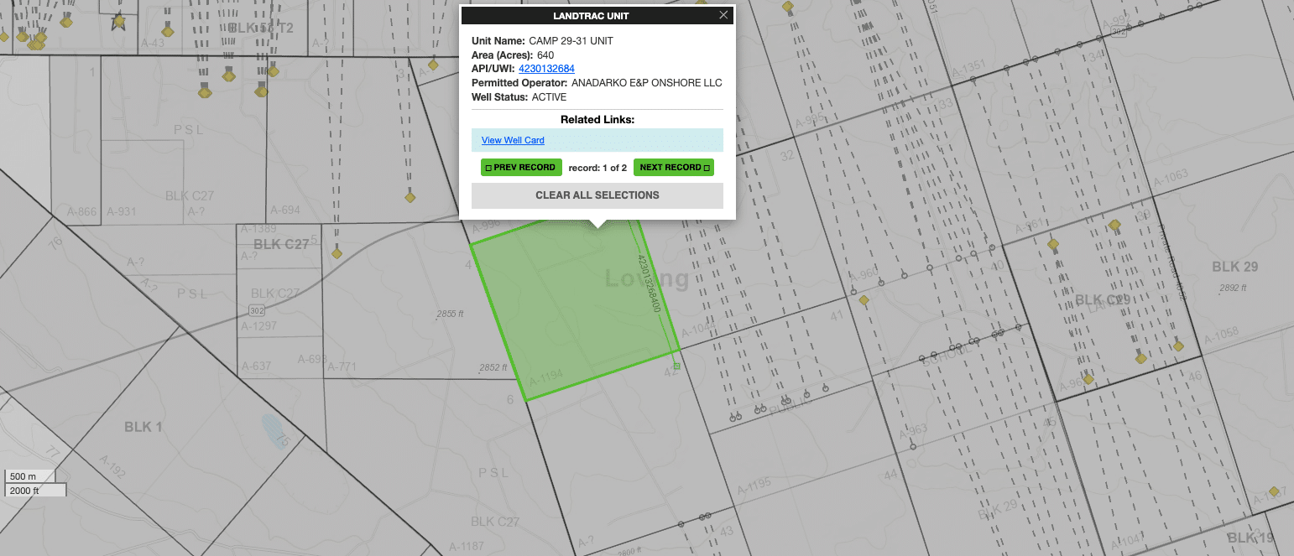Click the ANADARKO E&P ONSHORE LLC operator text

pos(646,83)
